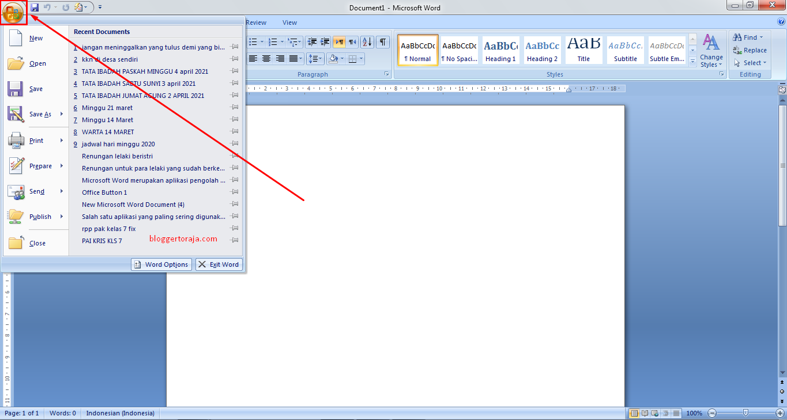Screen dimensions: 787x420
Task: Increase indent of the paragraph
Action: pyautogui.click(x=324, y=41)
